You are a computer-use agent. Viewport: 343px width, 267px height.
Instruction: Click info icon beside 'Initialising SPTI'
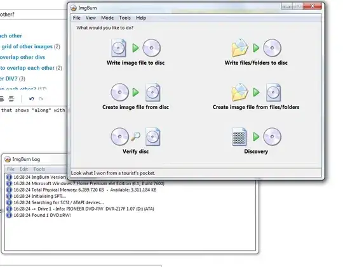point(9,196)
